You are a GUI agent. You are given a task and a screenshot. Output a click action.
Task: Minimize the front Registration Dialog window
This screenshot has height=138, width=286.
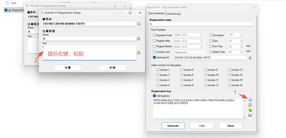click(120, 13)
